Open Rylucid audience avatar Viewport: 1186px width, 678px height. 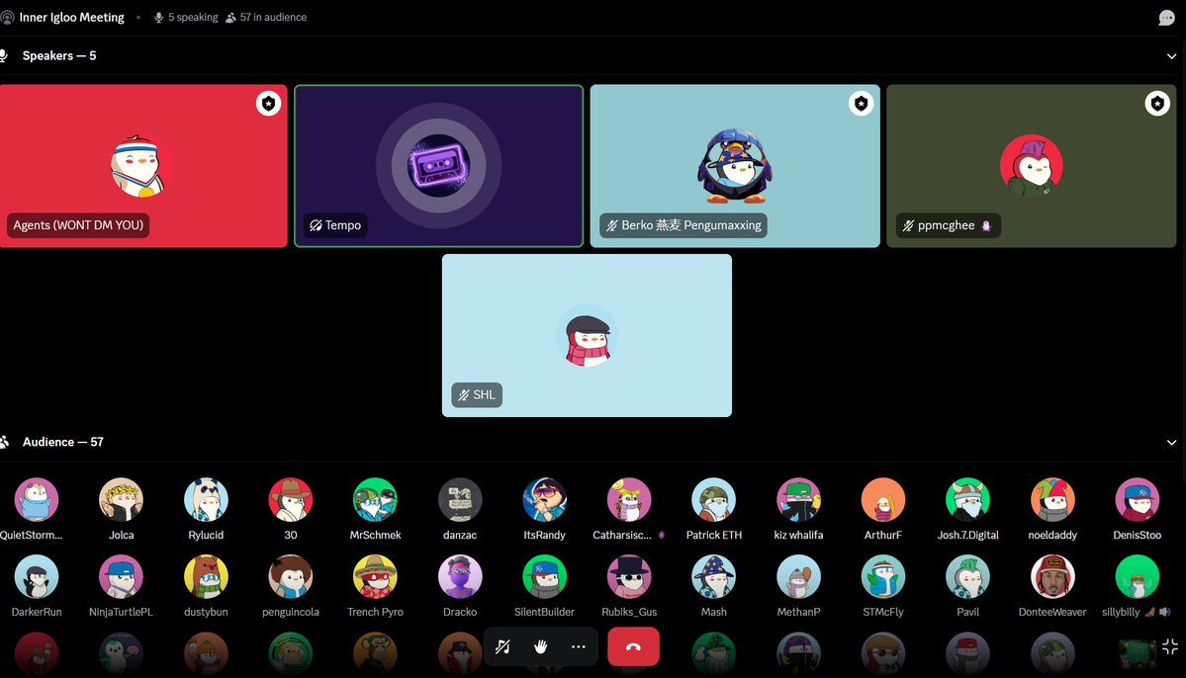tap(206, 500)
